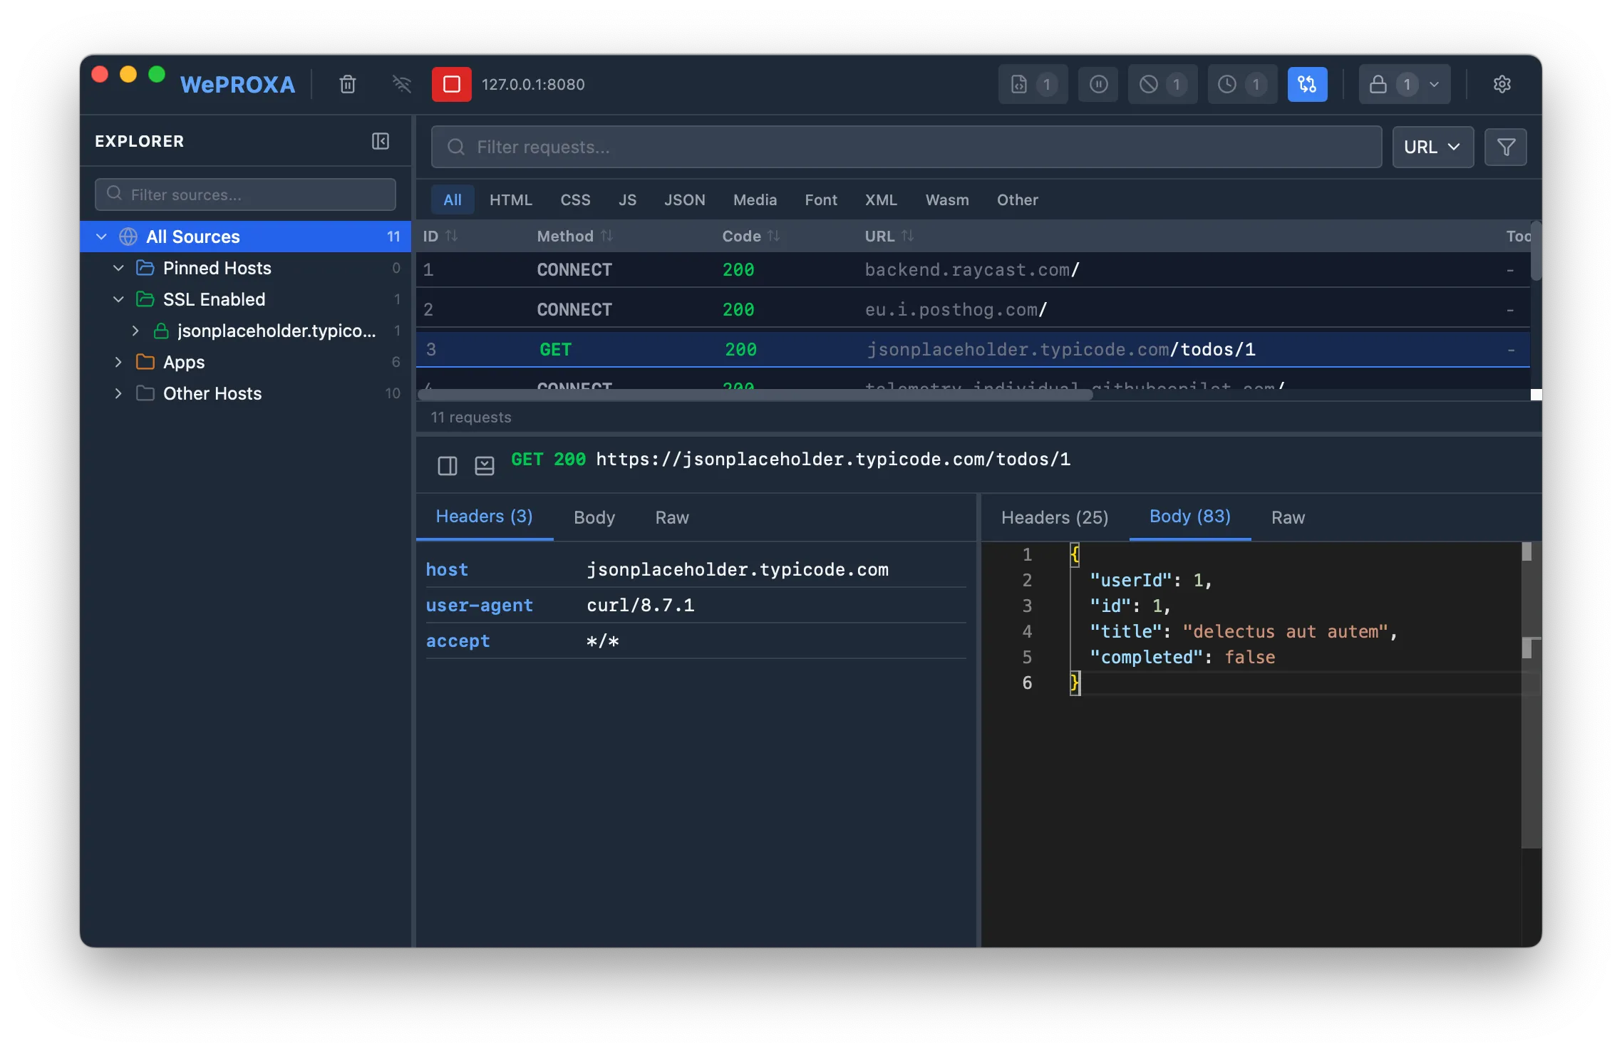Open the URL filter type dropdown

pos(1432,147)
